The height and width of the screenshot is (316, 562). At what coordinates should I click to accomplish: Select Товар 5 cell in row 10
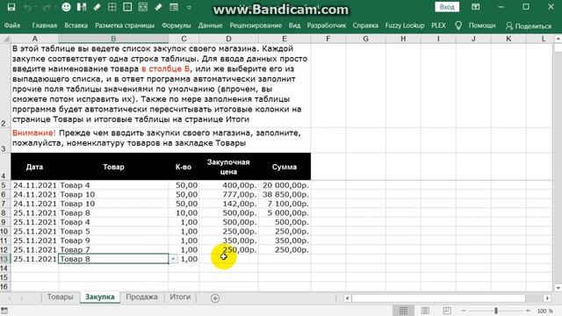113,232
